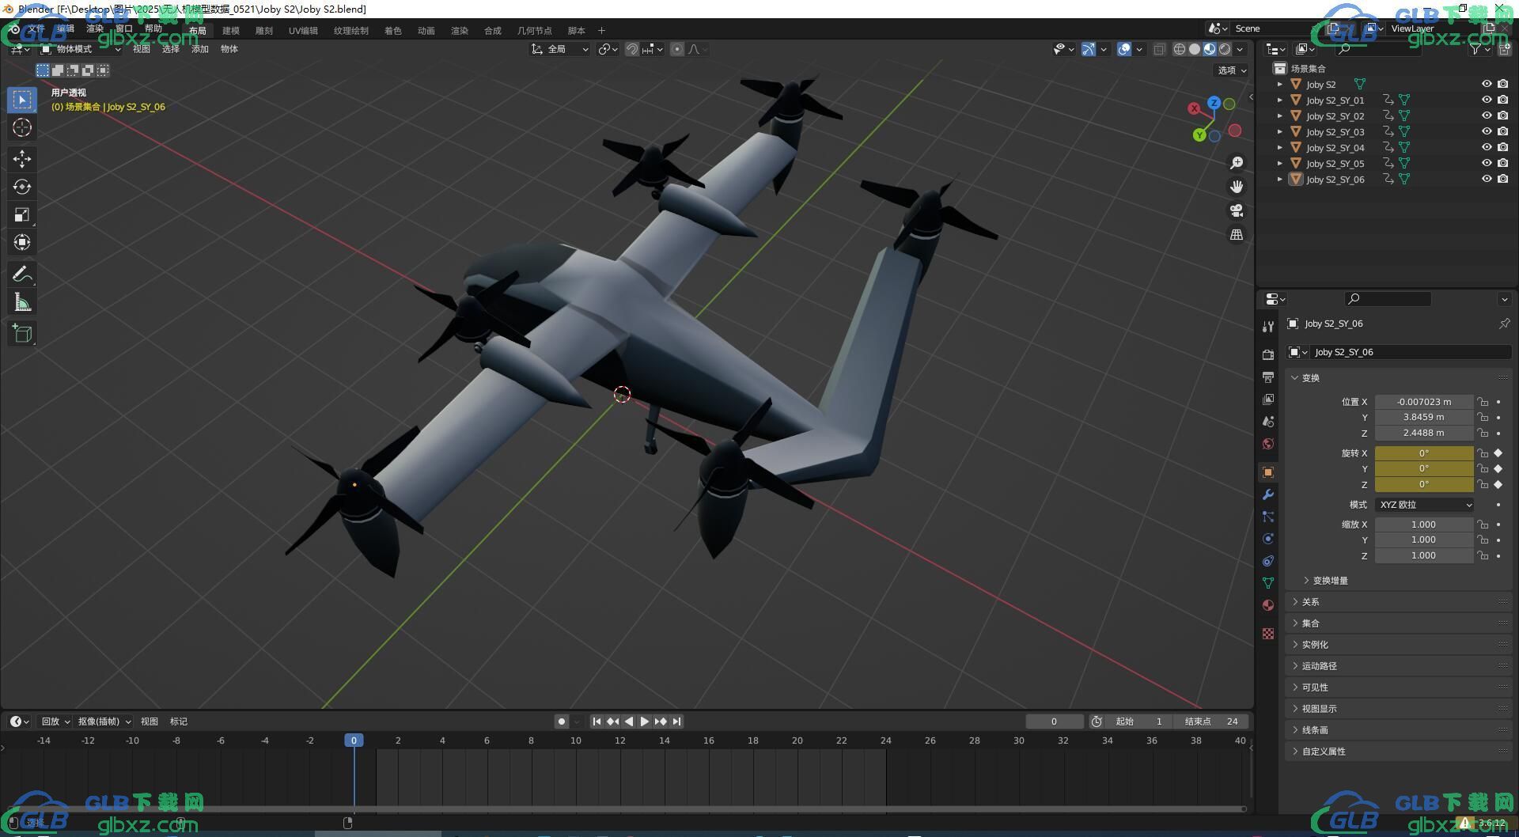Open the viewport 物体 menu

point(229,49)
